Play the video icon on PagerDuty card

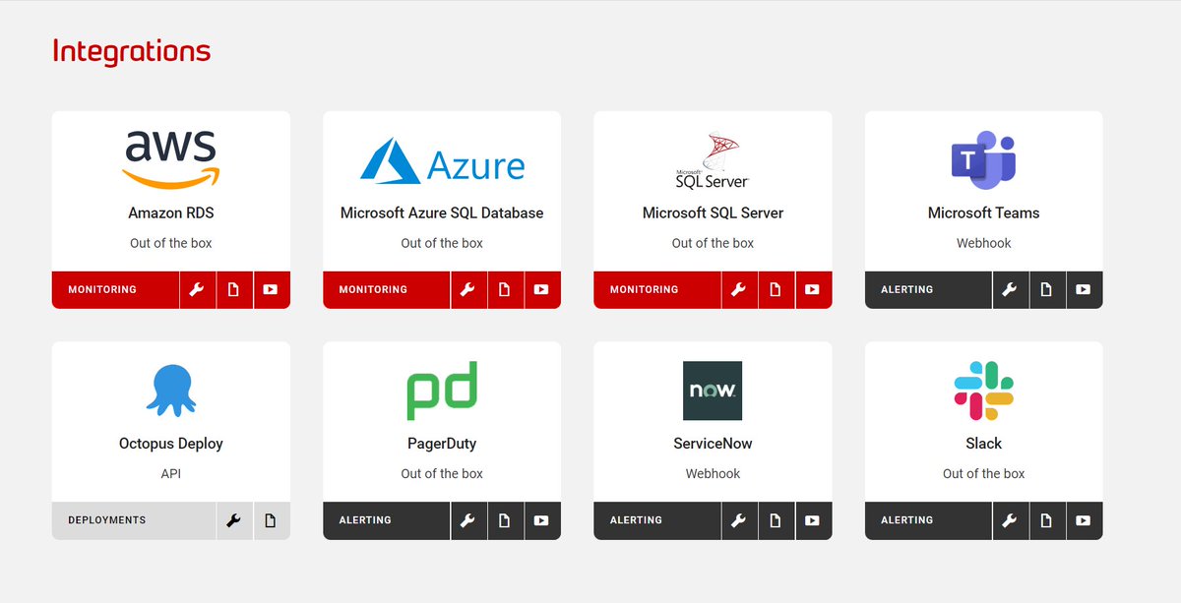coord(542,520)
